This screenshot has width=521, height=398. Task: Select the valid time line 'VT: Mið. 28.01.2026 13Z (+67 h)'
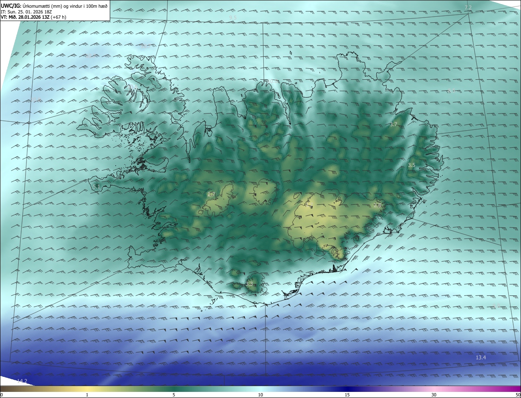(33, 17)
